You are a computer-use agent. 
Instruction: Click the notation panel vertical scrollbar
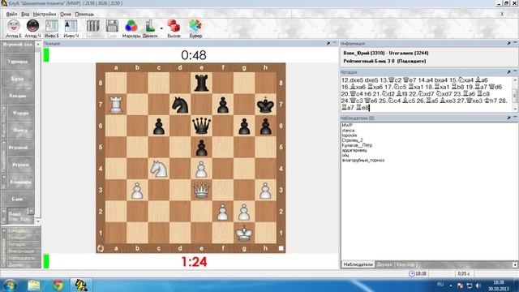[x=515, y=94]
